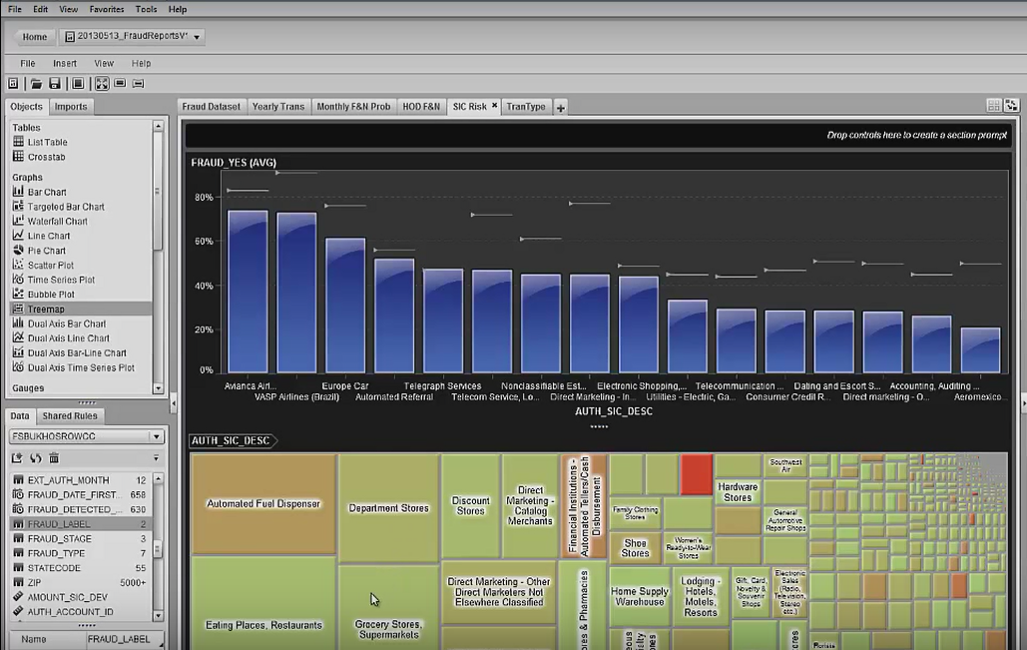
Task: Click the red treemap tile
Action: point(696,473)
